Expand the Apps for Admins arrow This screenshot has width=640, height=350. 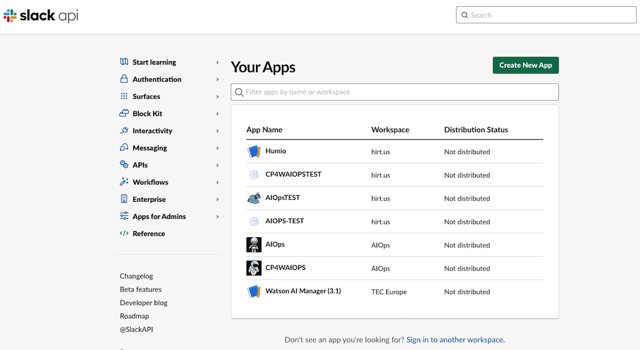coord(218,216)
